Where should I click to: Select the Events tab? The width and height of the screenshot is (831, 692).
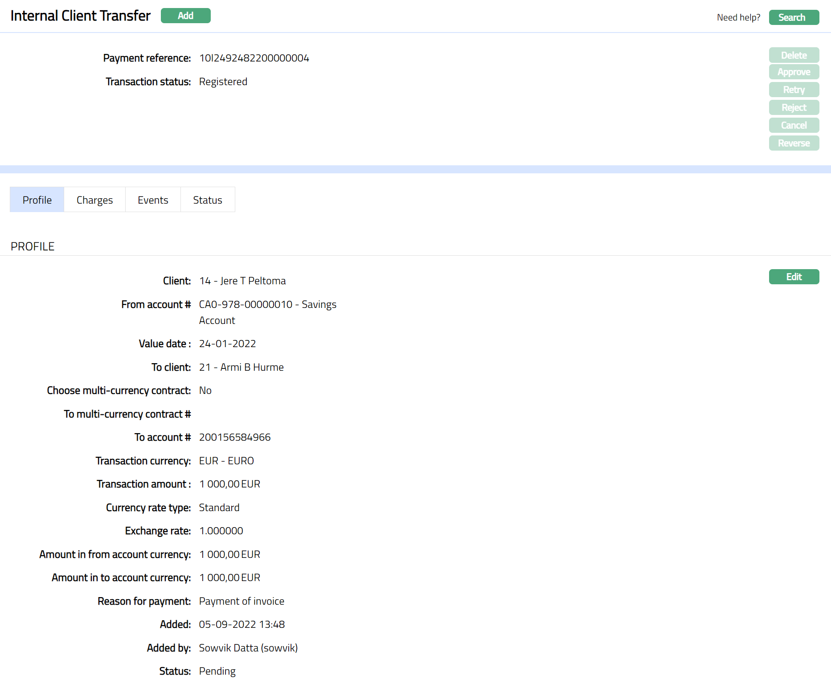[x=153, y=200]
